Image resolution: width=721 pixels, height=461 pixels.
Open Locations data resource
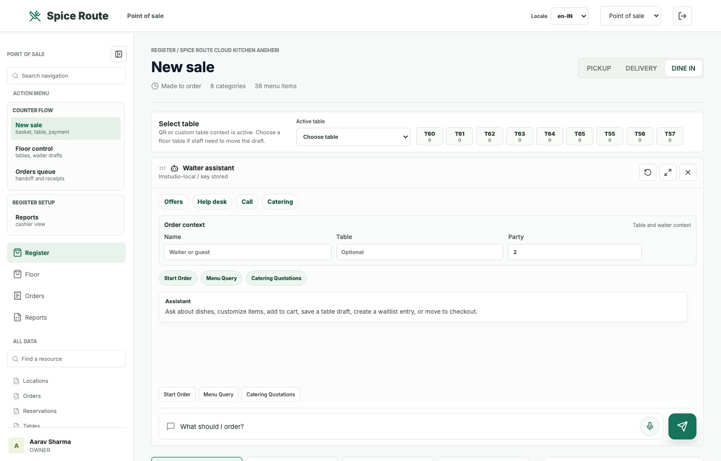click(x=66, y=381)
